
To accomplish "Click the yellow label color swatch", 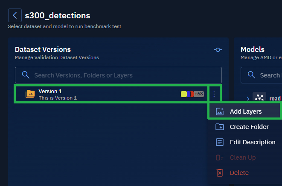I will tap(184, 94).
